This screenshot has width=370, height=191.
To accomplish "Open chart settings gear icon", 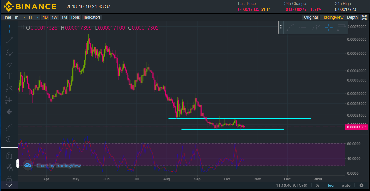I will pos(362,185).
